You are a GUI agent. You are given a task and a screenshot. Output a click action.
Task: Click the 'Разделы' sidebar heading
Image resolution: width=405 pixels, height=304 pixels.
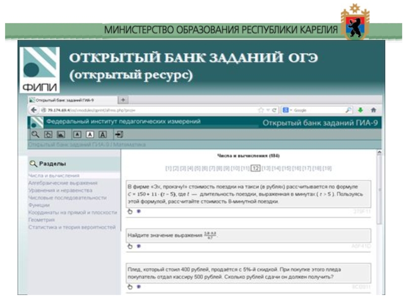(53, 164)
